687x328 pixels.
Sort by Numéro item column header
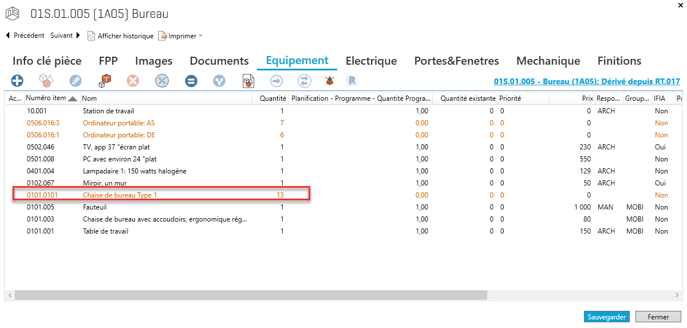(x=47, y=98)
